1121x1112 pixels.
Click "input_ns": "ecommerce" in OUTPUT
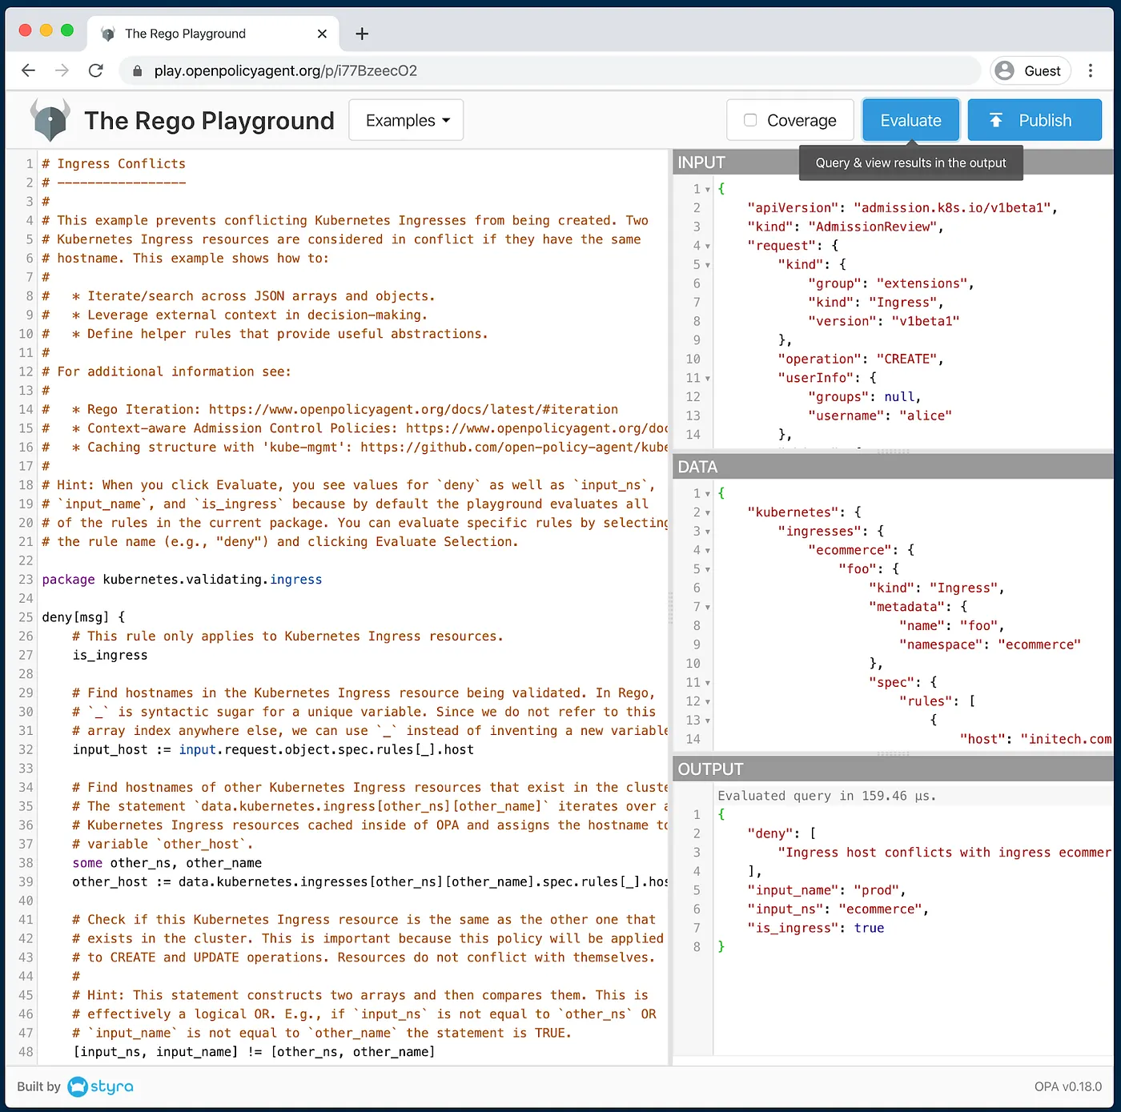838,909
